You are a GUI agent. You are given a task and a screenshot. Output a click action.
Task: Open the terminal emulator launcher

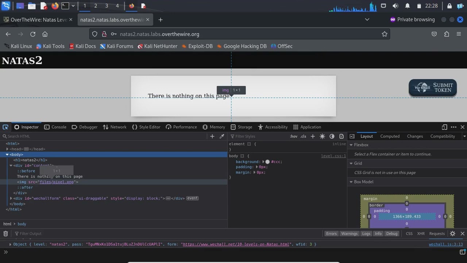coord(65,6)
